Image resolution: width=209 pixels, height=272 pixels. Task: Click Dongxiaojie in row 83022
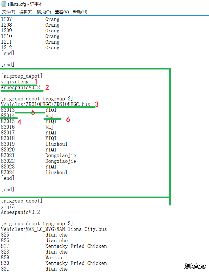click(60, 161)
